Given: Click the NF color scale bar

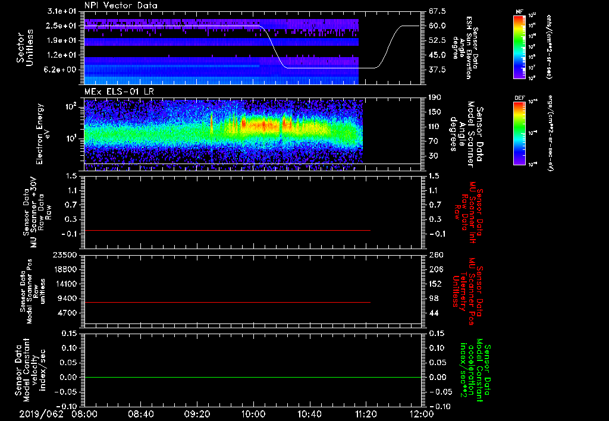Looking at the screenshot, I should click(519, 47).
